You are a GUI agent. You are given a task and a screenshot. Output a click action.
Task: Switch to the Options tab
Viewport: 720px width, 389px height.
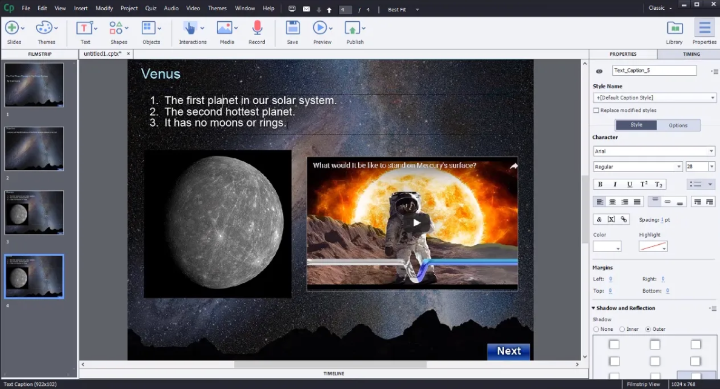tap(678, 125)
